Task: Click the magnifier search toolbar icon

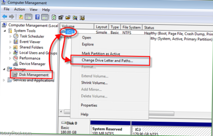Action: [75, 17]
